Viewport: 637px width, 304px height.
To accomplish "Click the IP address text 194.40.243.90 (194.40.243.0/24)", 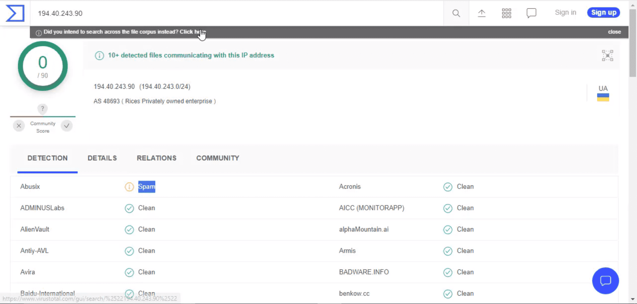I will 142,87.
